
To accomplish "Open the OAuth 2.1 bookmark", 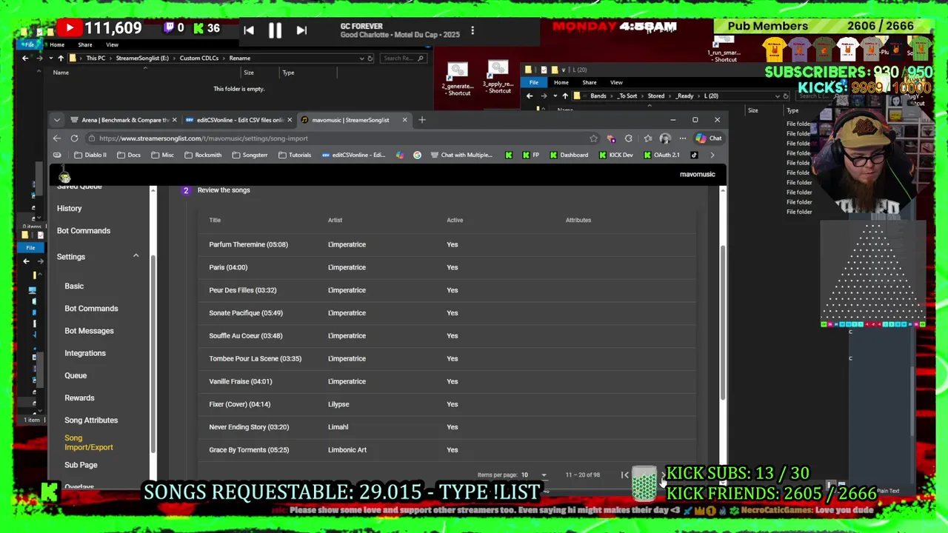I will (x=661, y=155).
